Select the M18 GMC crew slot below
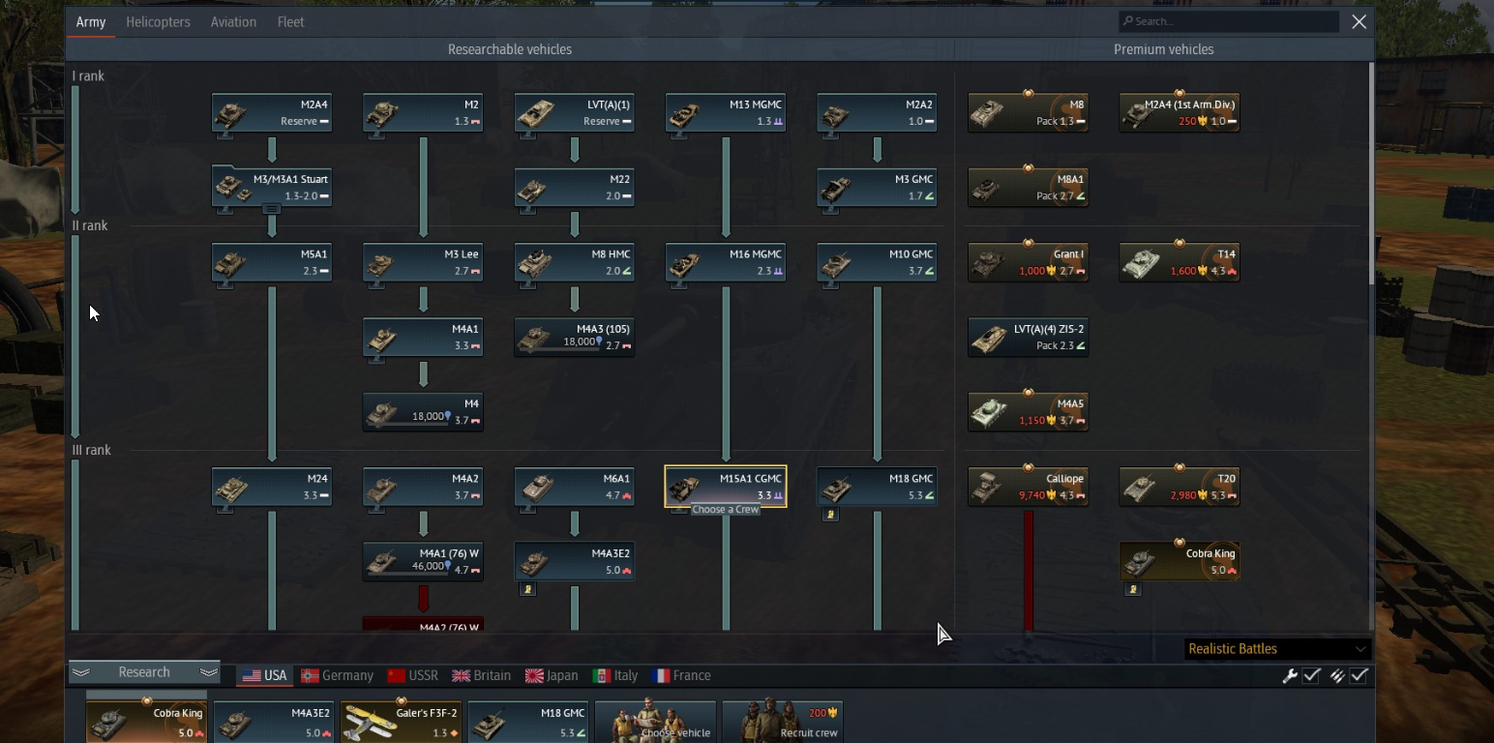The height and width of the screenshot is (743, 1494). pyautogui.click(x=528, y=722)
